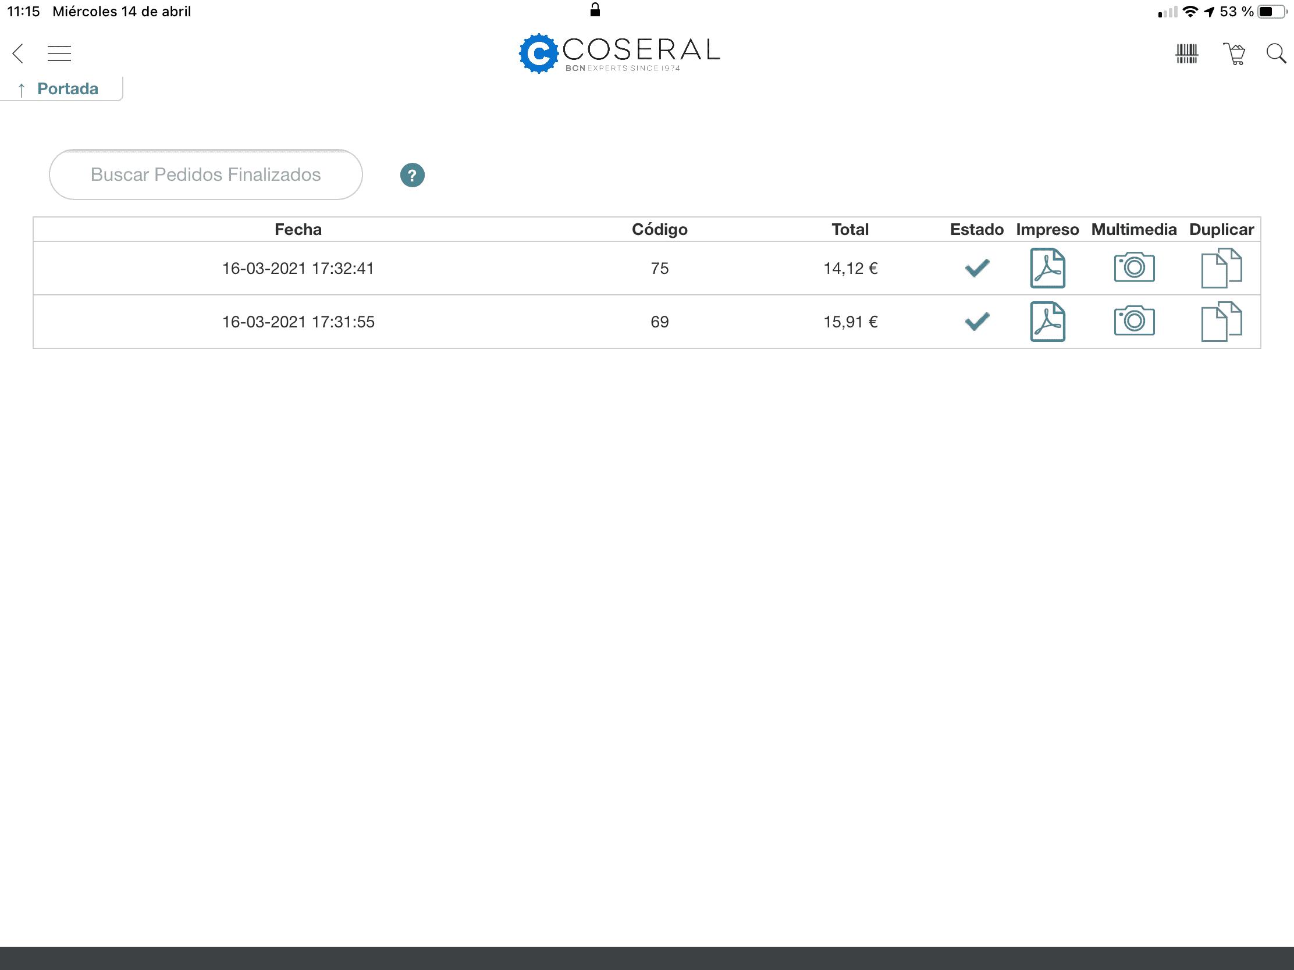Tap the 11:15 clock in status bar

pyautogui.click(x=23, y=12)
